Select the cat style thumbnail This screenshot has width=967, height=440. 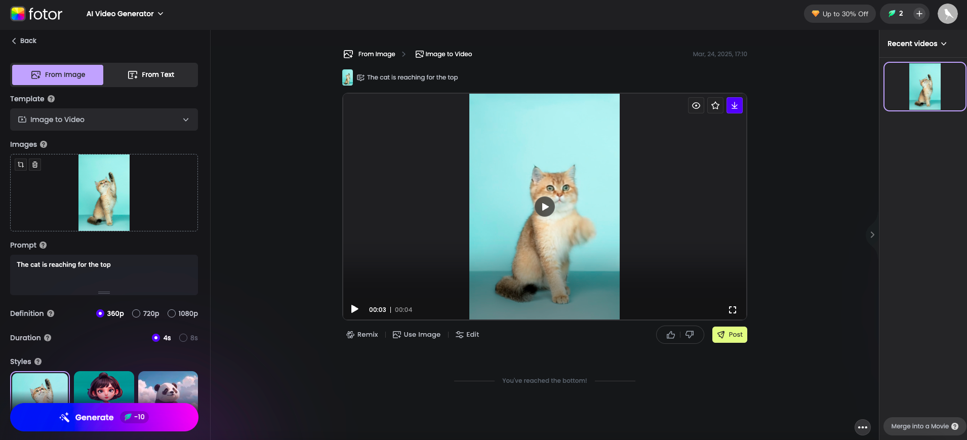tap(40, 388)
